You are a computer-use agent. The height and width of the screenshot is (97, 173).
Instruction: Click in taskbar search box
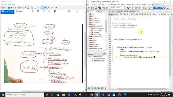tap(25, 95)
